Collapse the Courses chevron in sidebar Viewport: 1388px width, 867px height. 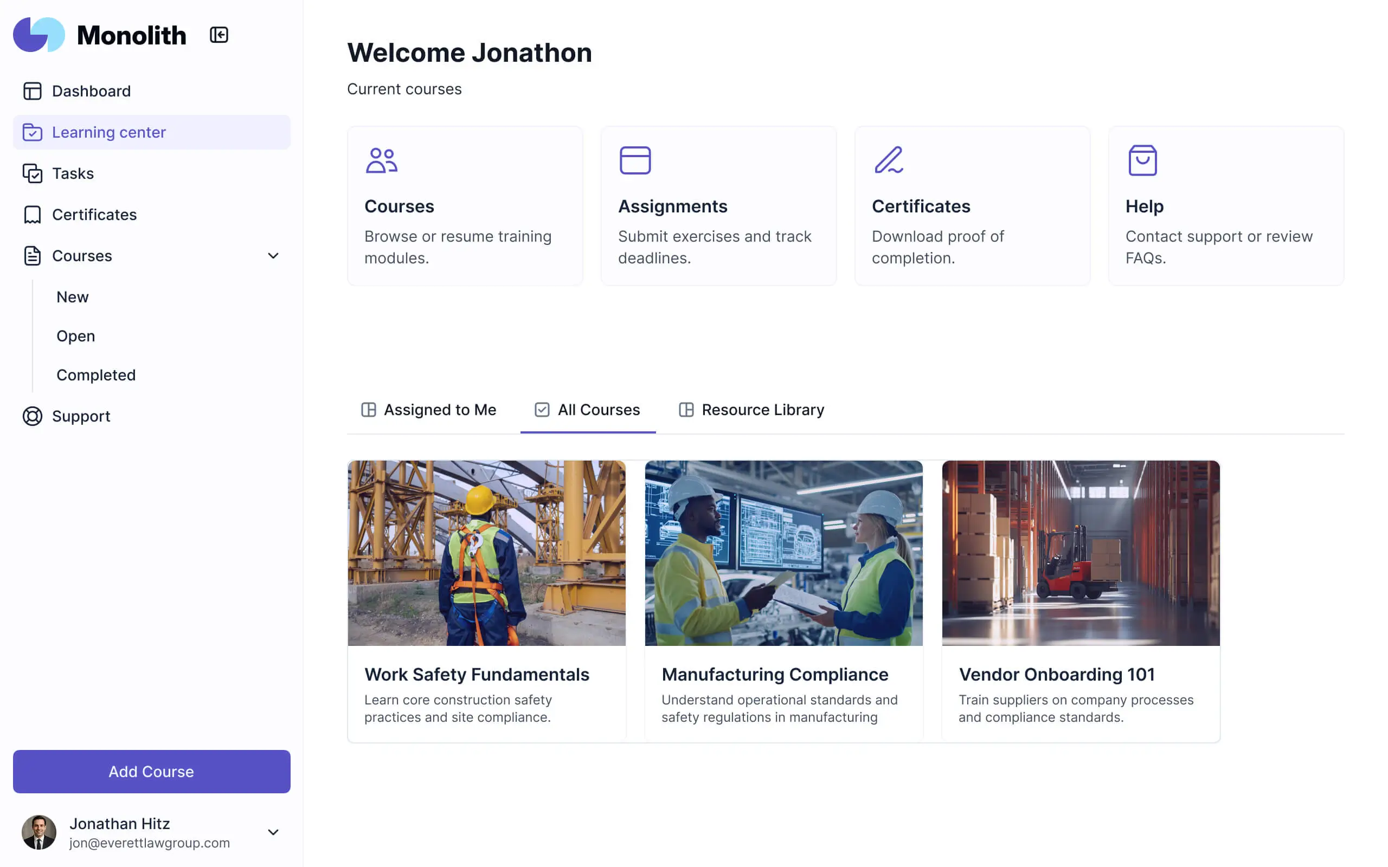(x=274, y=256)
